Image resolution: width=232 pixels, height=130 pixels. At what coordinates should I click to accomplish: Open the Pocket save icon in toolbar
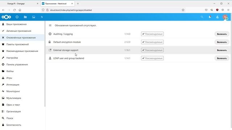pyautogui.click(x=206, y=10)
